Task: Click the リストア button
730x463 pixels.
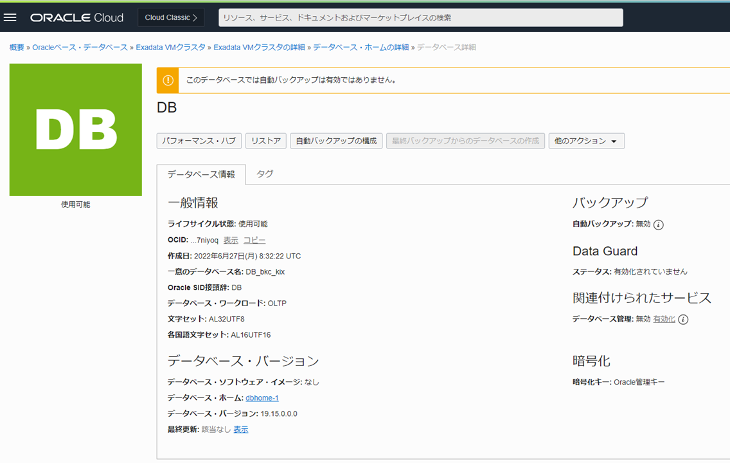Action: (x=266, y=141)
